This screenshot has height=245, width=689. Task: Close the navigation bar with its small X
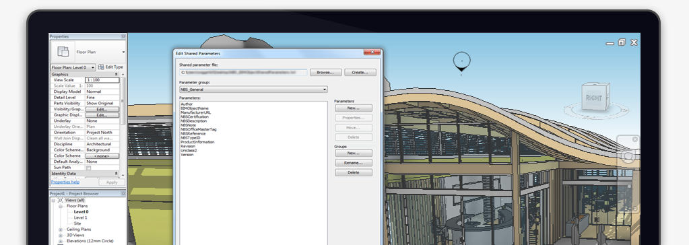click(634, 139)
